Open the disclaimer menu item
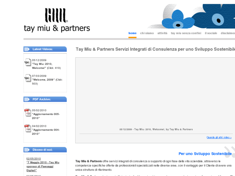The height and width of the screenshot is (176, 235). click(228, 33)
